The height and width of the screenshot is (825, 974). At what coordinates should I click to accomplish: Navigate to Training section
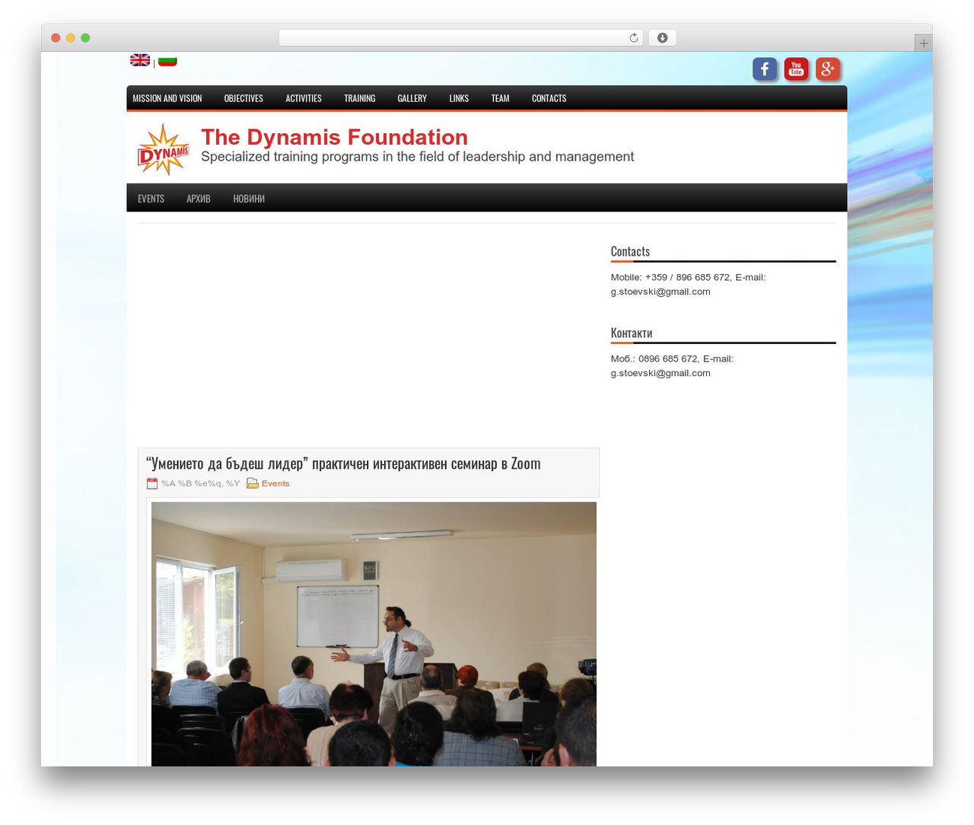359,98
